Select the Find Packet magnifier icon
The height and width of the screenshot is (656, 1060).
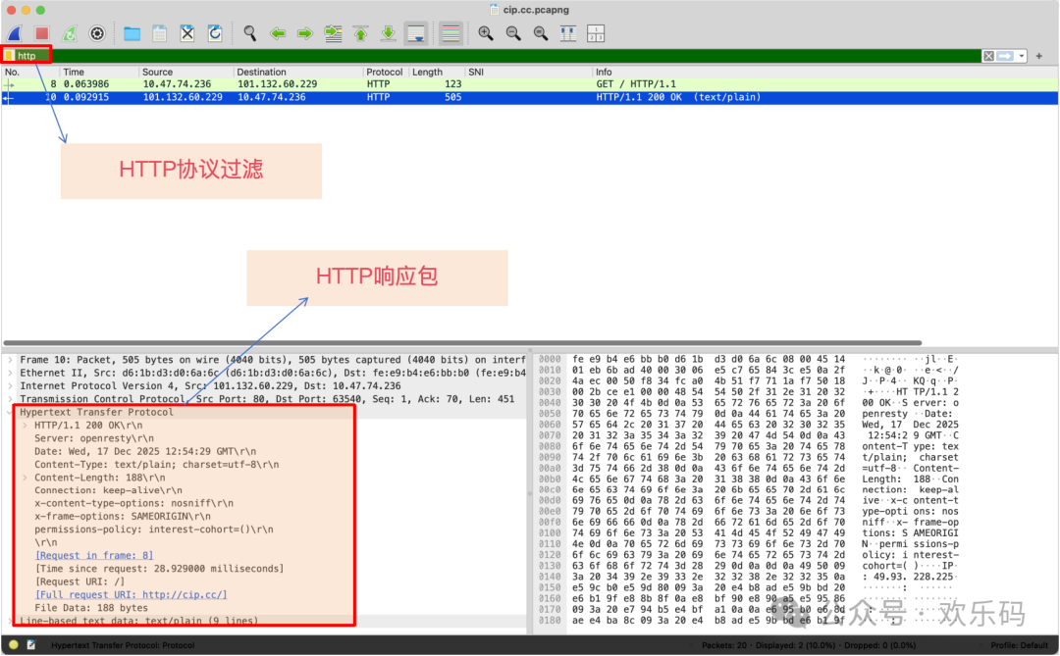(250, 32)
